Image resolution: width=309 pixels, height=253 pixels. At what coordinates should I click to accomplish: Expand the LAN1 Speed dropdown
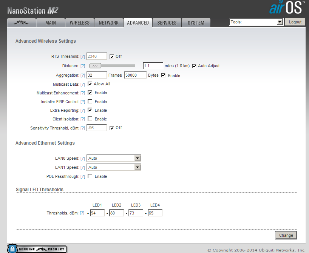pyautogui.click(x=114, y=167)
